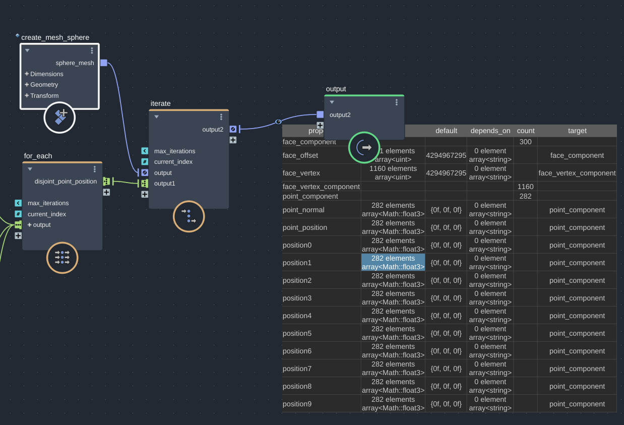Collapse the for_each node
Screen dimensions: 624x425
(x=30, y=169)
